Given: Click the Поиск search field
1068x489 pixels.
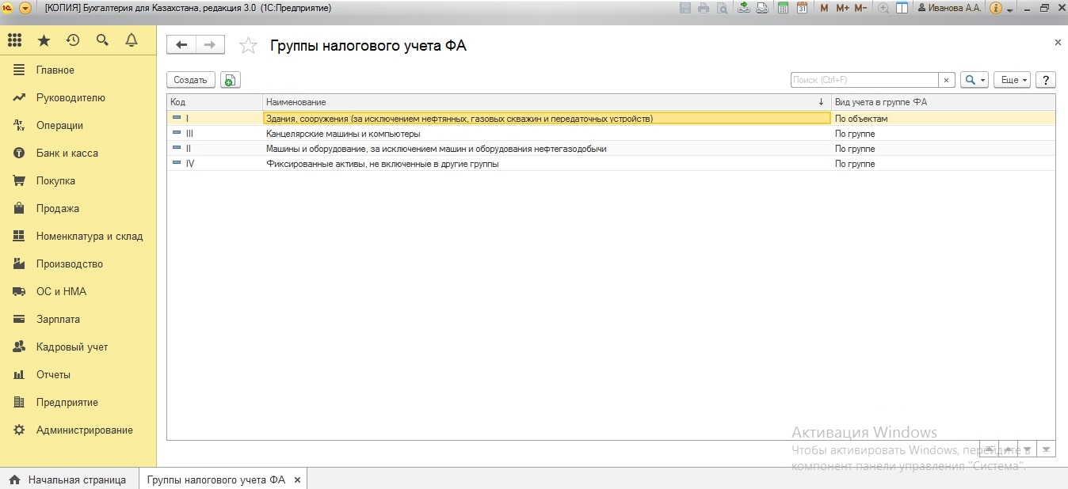Looking at the screenshot, I should pyautogui.click(x=864, y=80).
